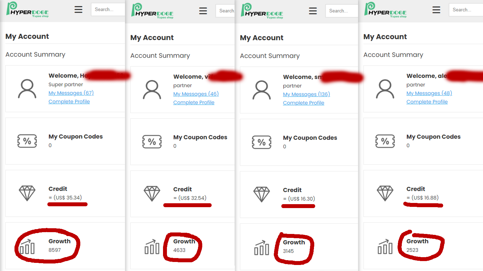Viewport: 483px width, 271px height.
Task: Click the bar chart icon beside Growth 3145
Action: pos(261,248)
